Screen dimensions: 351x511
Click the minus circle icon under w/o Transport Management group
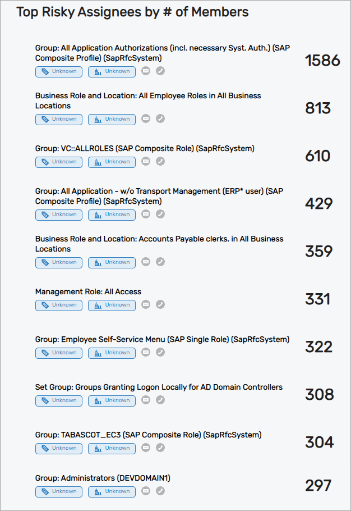[146, 215]
